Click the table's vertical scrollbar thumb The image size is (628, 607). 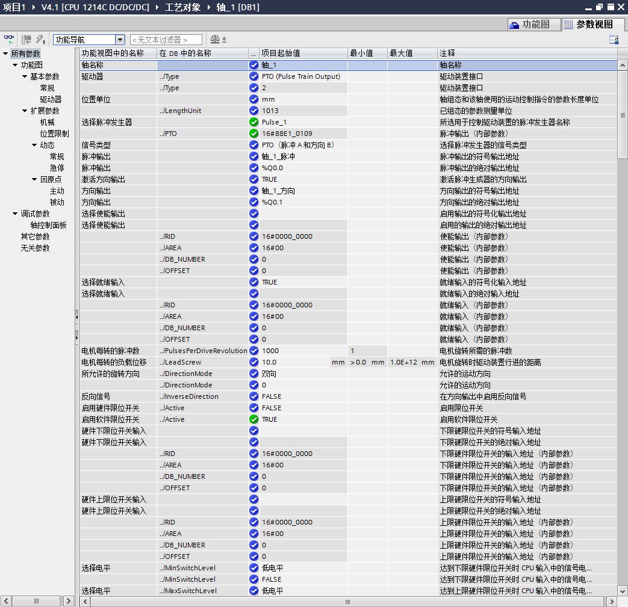pos(623,115)
